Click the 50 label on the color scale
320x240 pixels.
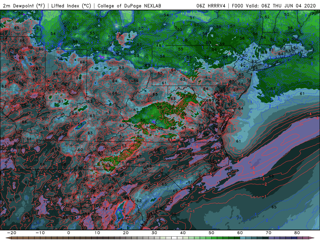pos(212,233)
